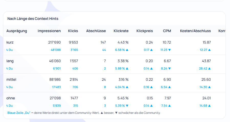
Task: Click the CPM value 10.72
Action: (x=167, y=42)
